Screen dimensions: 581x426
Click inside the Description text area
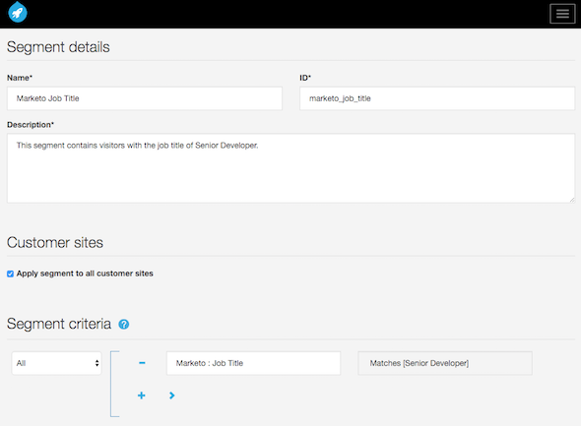tap(290, 168)
